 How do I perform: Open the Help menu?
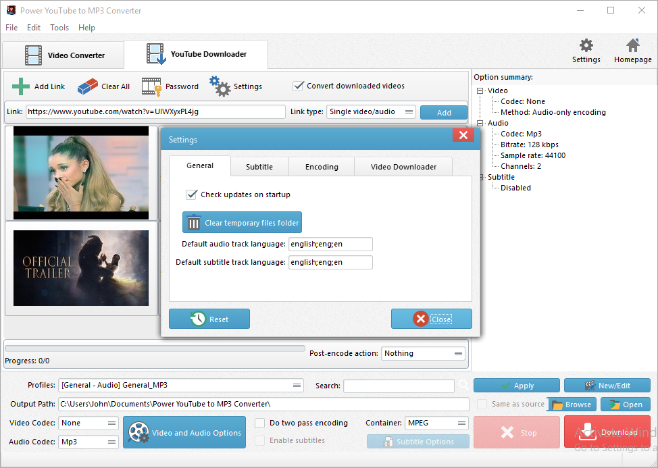point(86,28)
